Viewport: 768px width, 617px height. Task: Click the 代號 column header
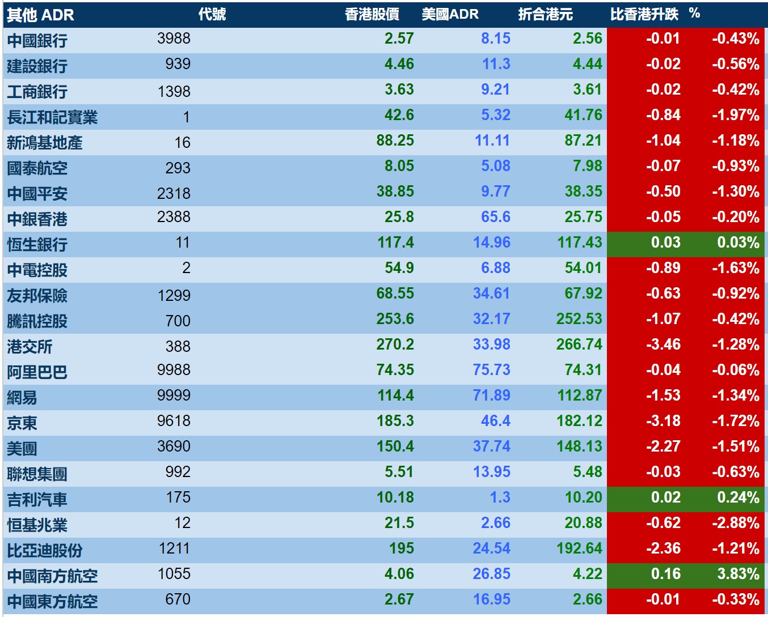pyautogui.click(x=212, y=14)
